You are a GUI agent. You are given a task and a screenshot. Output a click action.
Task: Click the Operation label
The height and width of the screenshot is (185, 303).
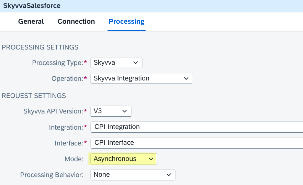pos(67,78)
